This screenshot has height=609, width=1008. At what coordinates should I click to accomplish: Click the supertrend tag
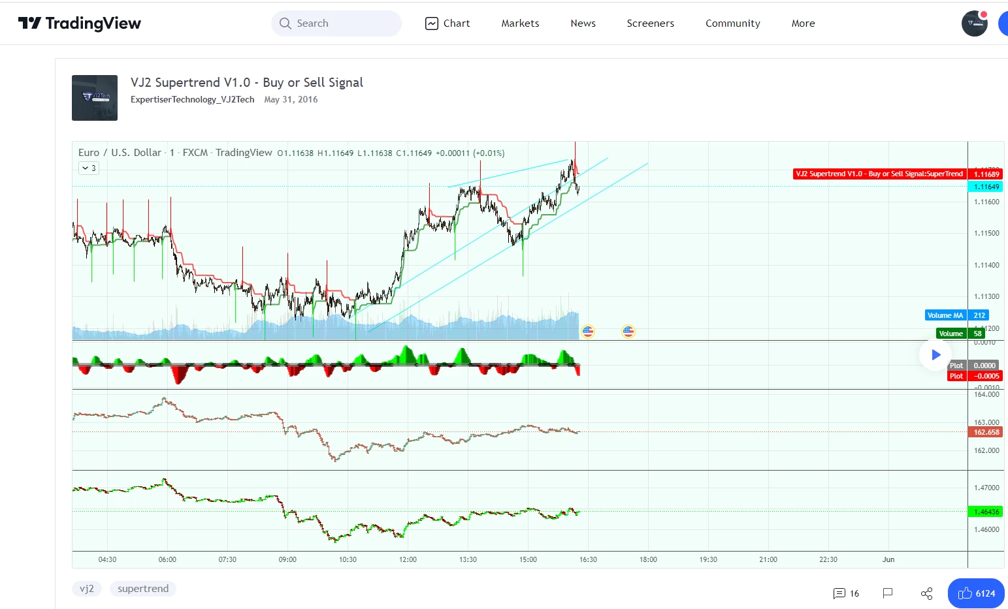(142, 588)
